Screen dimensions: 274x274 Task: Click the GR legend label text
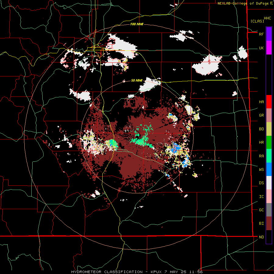click(x=261, y=115)
